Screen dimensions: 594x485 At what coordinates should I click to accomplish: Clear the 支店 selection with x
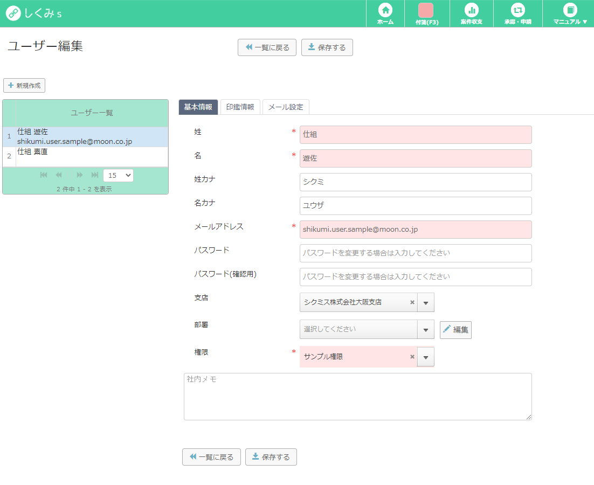pyautogui.click(x=412, y=302)
